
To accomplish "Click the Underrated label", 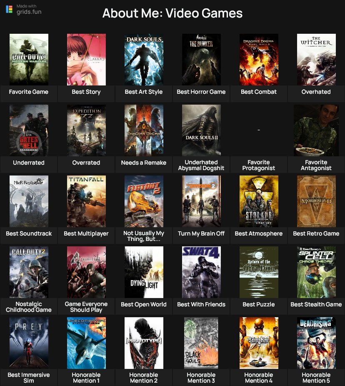I will click(29, 163).
